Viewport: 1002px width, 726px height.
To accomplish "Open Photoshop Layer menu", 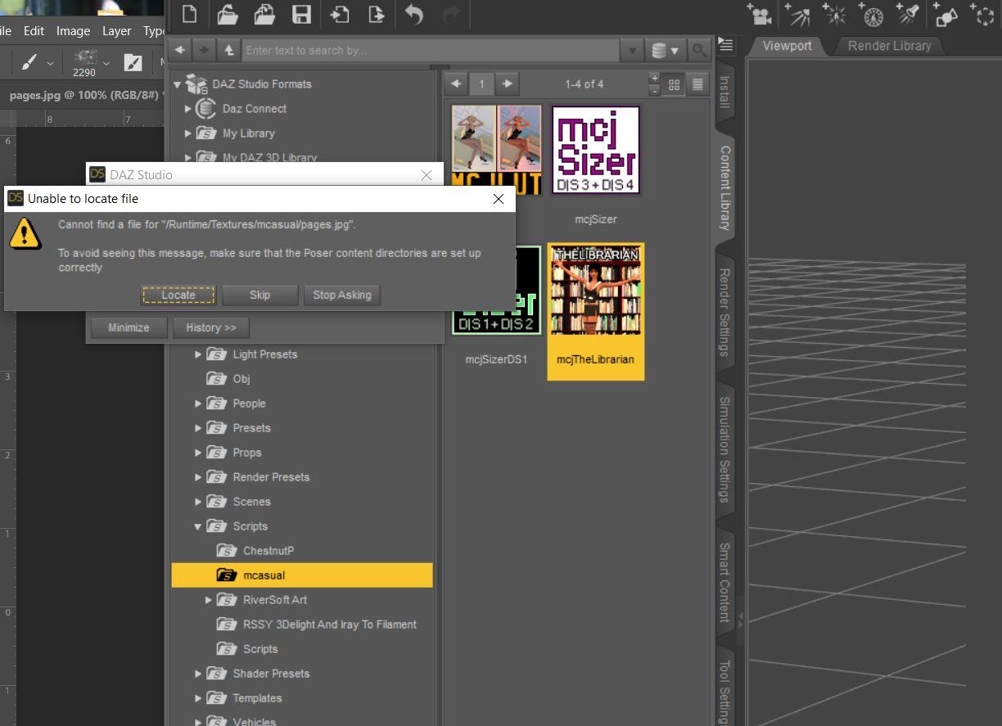I will (116, 30).
